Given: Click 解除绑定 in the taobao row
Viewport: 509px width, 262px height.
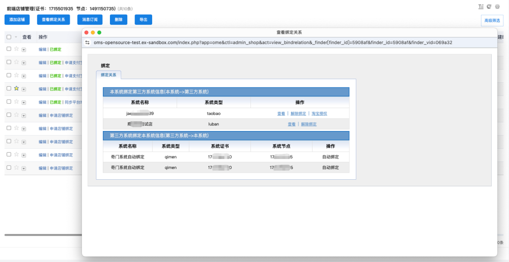Looking at the screenshot, I should 298,114.
